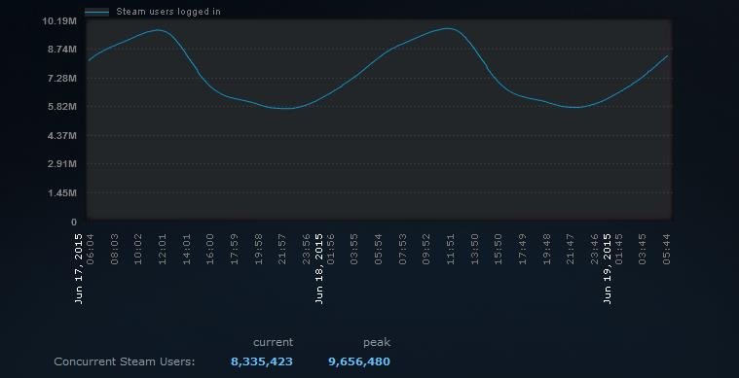Click the 03:55 time label

coord(354,249)
